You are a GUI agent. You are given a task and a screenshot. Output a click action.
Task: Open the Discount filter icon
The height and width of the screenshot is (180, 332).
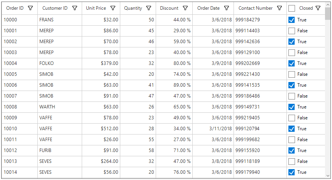[x=186, y=8]
